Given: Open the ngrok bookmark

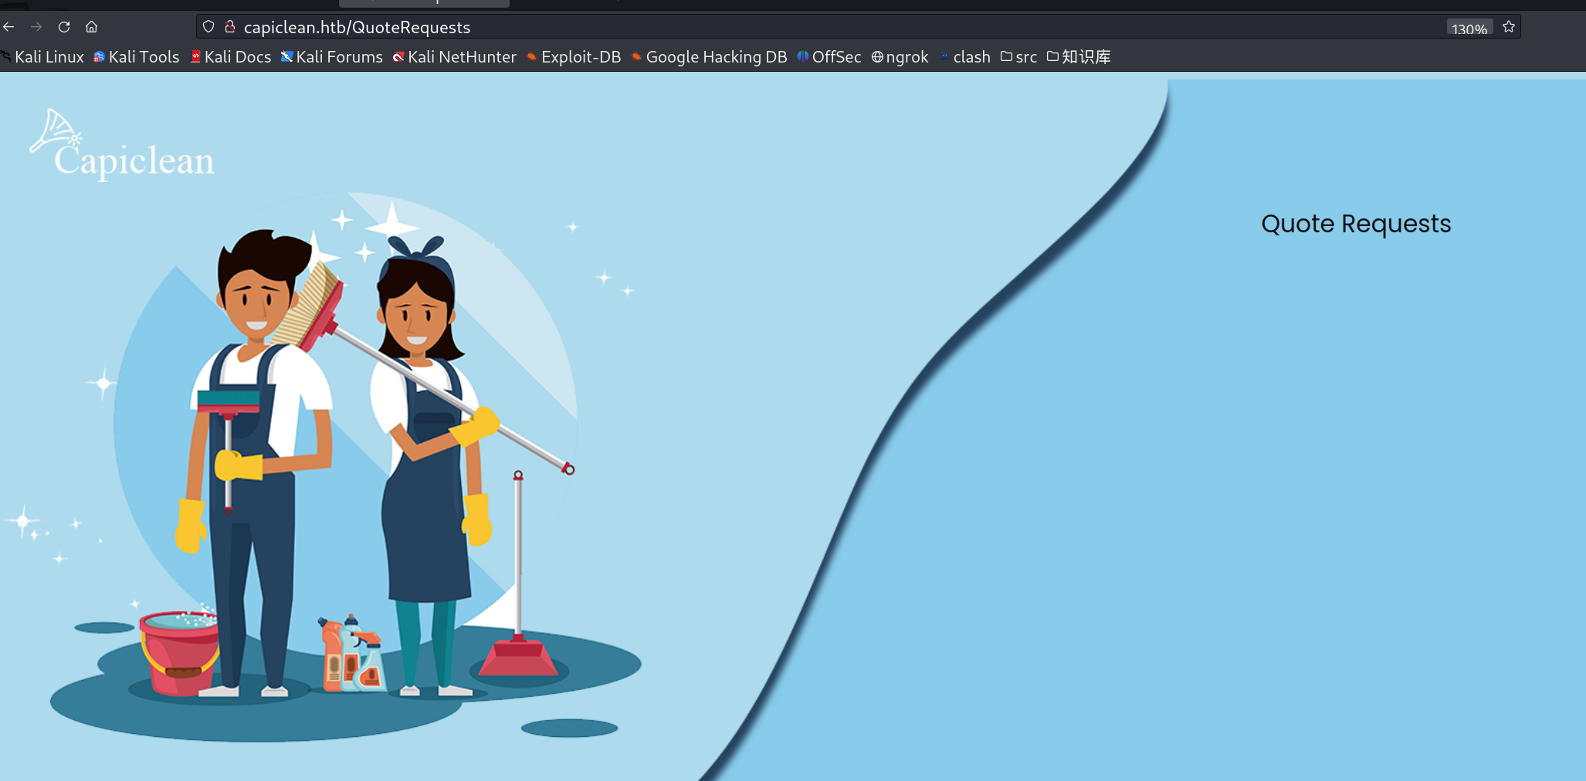Looking at the screenshot, I should click(x=900, y=57).
